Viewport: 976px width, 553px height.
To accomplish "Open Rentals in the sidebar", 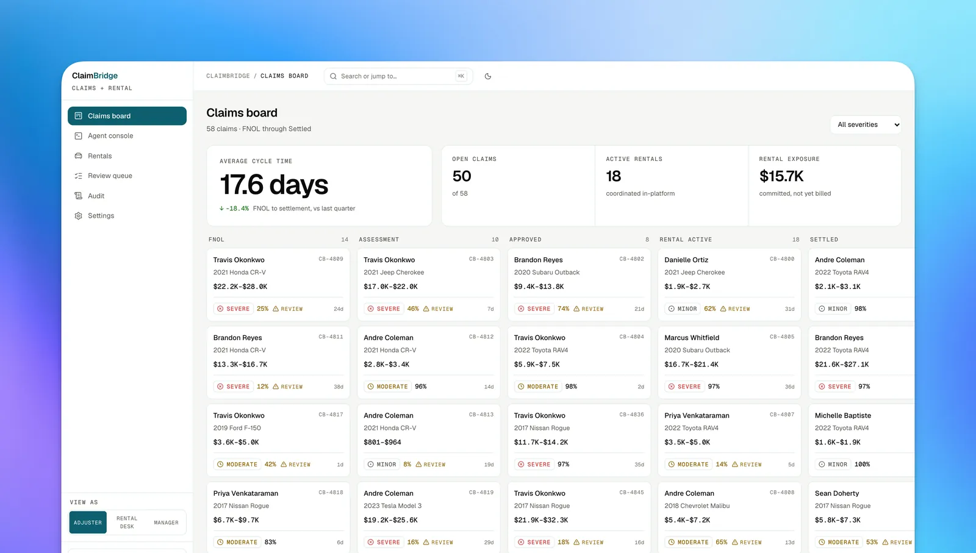I will pyautogui.click(x=127, y=156).
